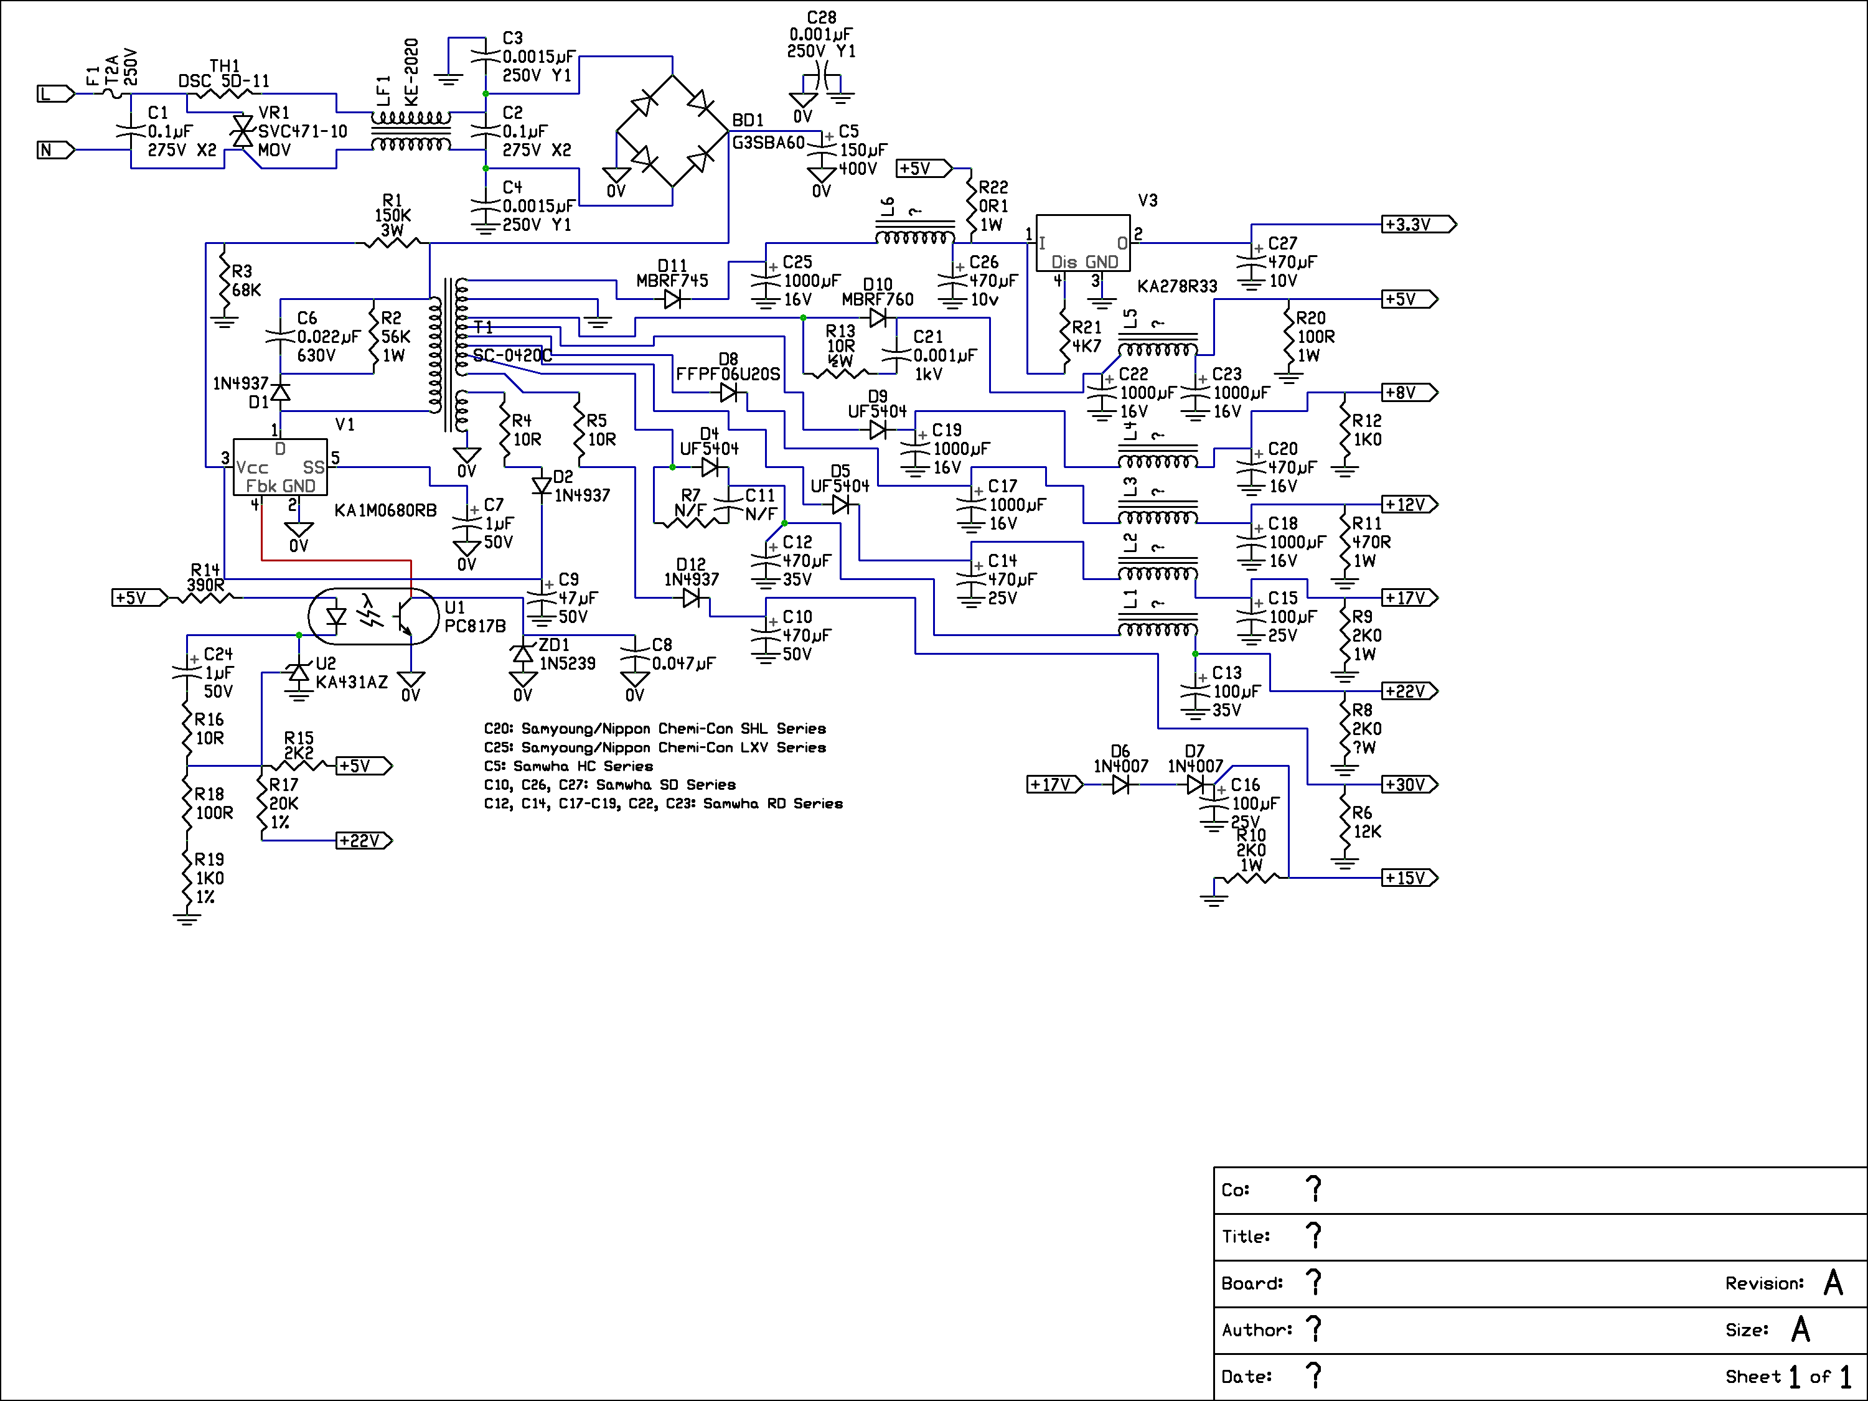Select the C28 capacitor symbol
Screen dimensions: 1868x1401
pos(822,83)
